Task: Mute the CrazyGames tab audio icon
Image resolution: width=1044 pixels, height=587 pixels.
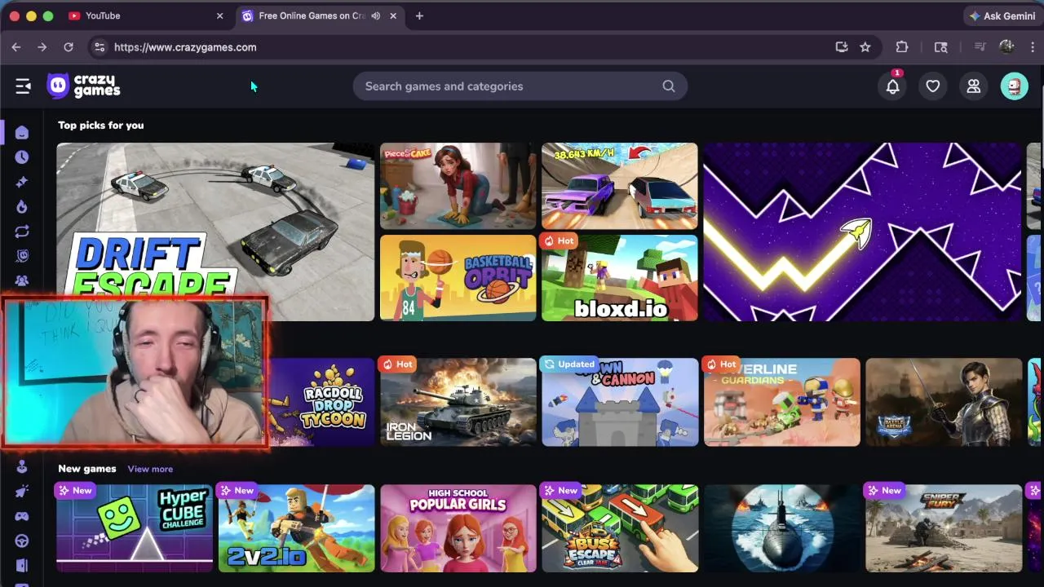Action: click(375, 15)
